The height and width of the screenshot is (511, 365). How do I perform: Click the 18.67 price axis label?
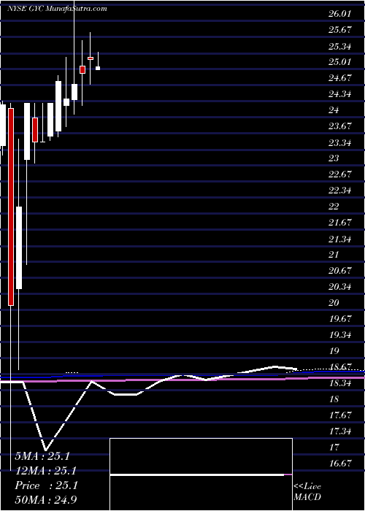click(340, 367)
